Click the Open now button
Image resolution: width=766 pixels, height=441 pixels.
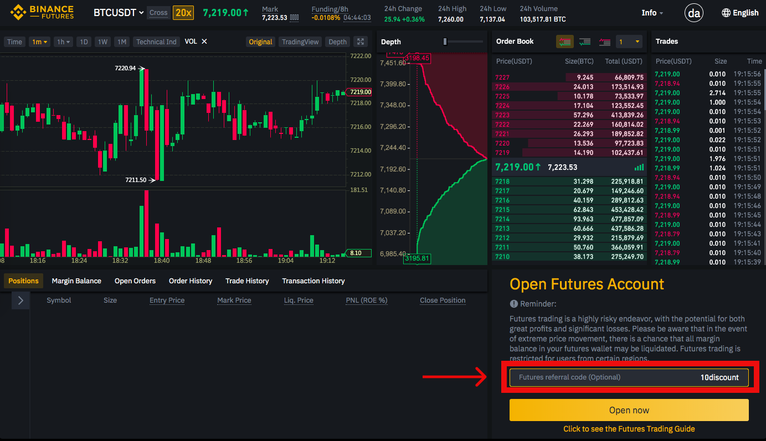(629, 410)
